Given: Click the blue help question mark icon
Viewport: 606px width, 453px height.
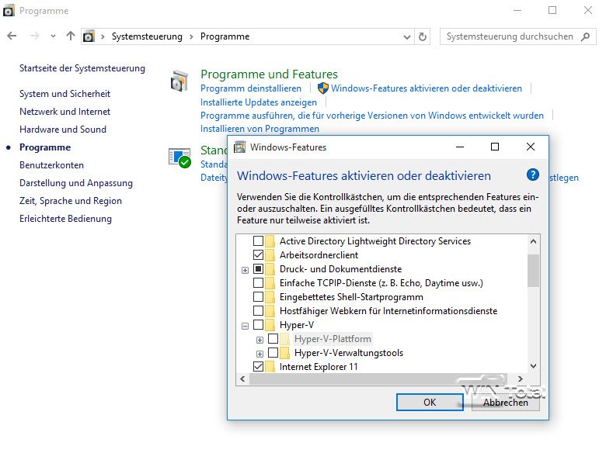Looking at the screenshot, I should [532, 175].
